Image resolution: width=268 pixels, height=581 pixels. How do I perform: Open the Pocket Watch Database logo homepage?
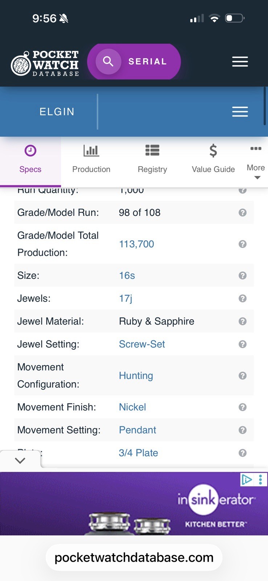pyautogui.click(x=45, y=63)
